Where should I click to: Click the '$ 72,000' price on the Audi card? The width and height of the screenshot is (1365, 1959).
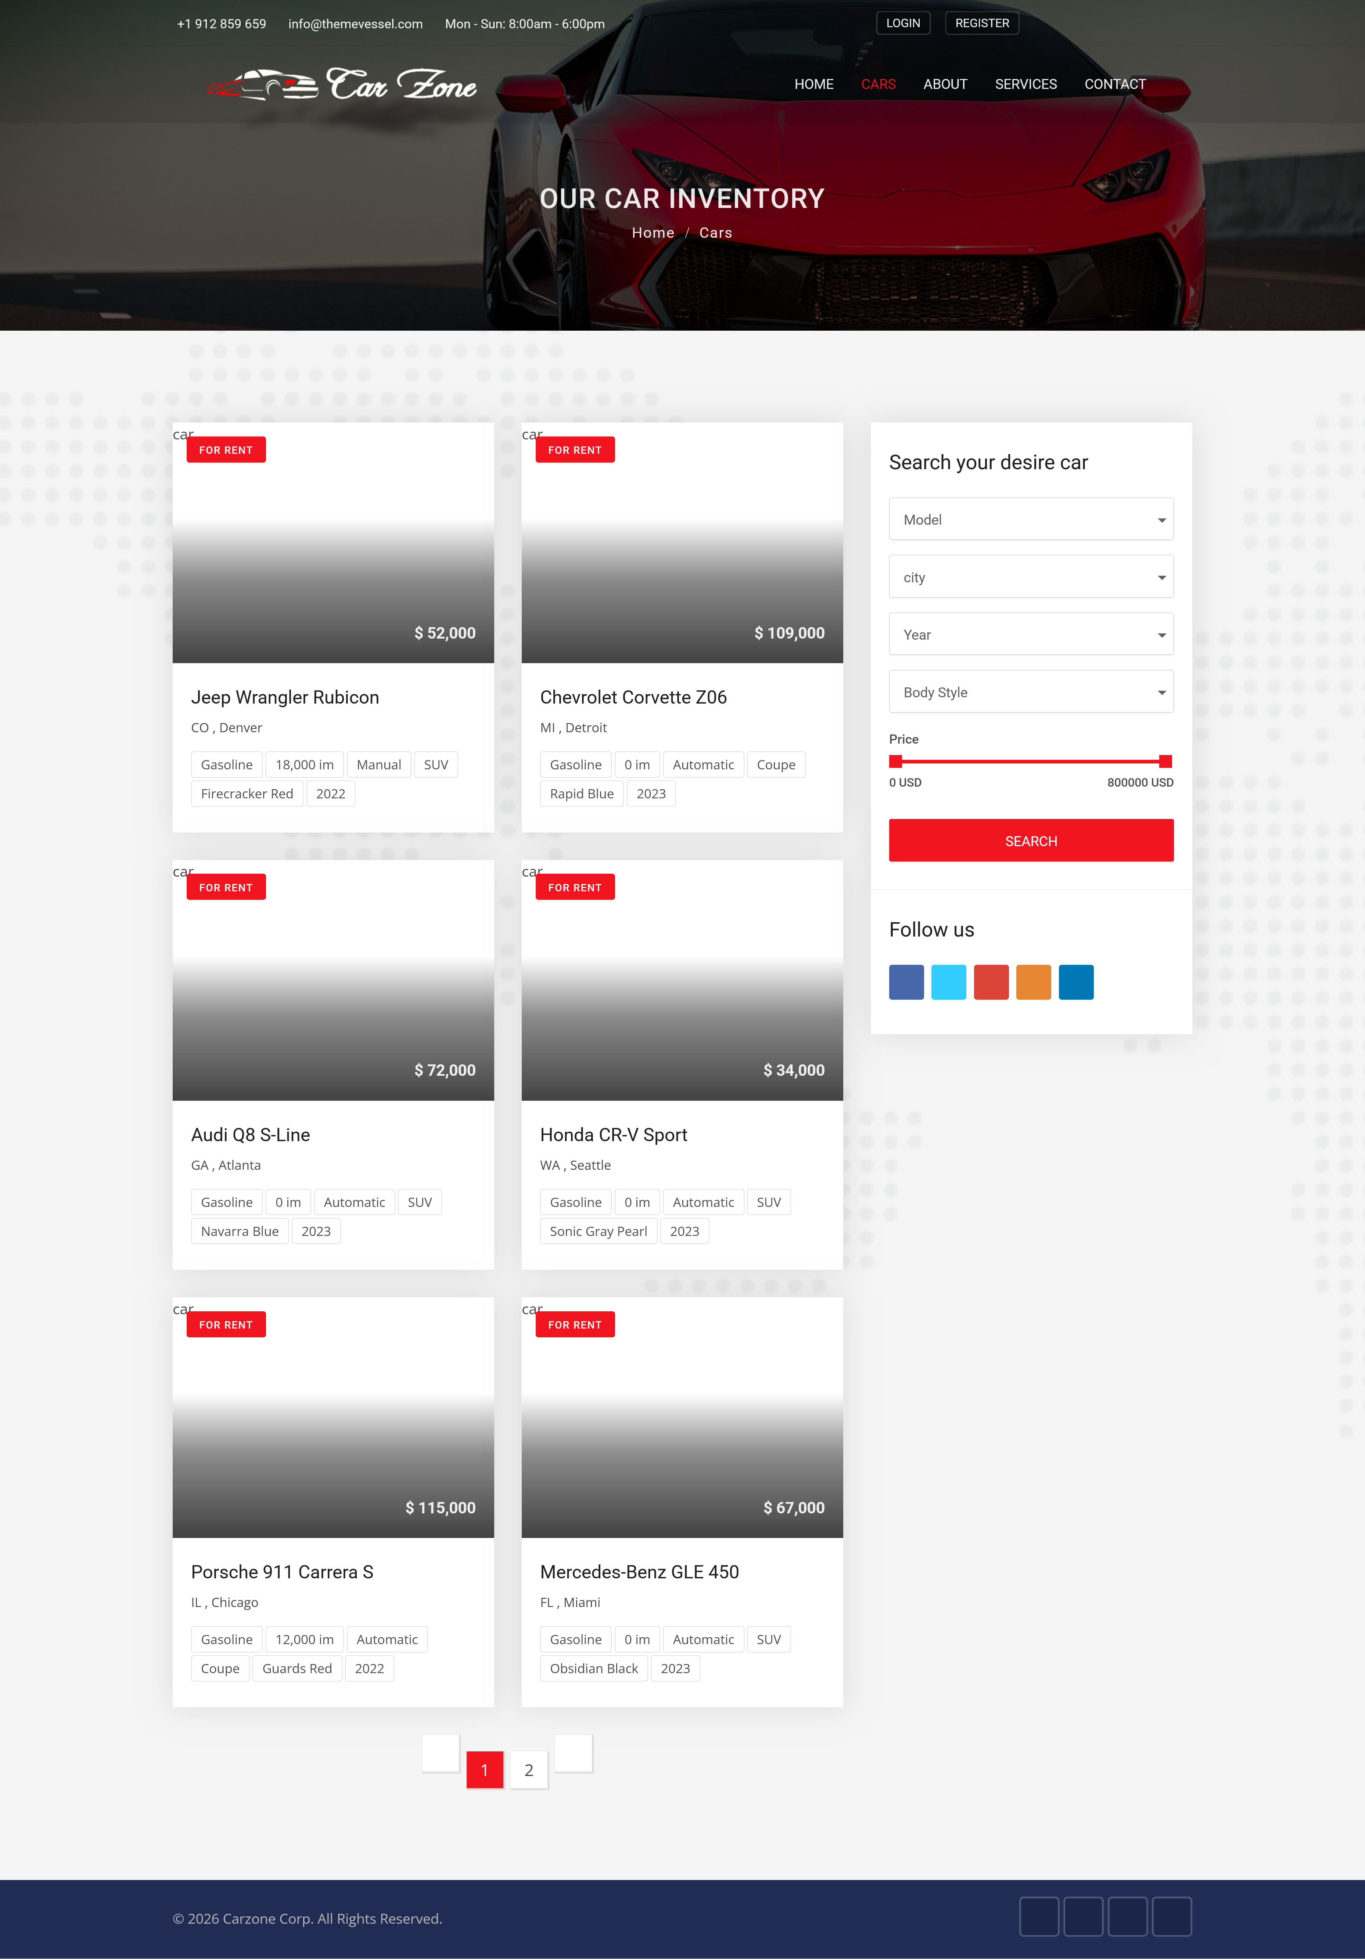(x=445, y=1070)
